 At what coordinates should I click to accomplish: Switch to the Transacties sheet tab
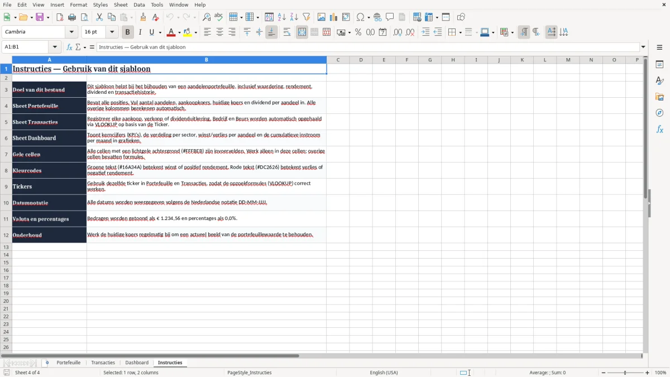[x=103, y=362]
